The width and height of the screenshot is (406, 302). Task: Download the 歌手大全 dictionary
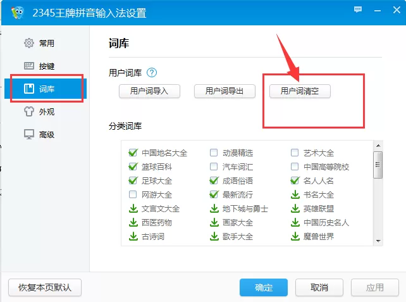click(x=214, y=237)
